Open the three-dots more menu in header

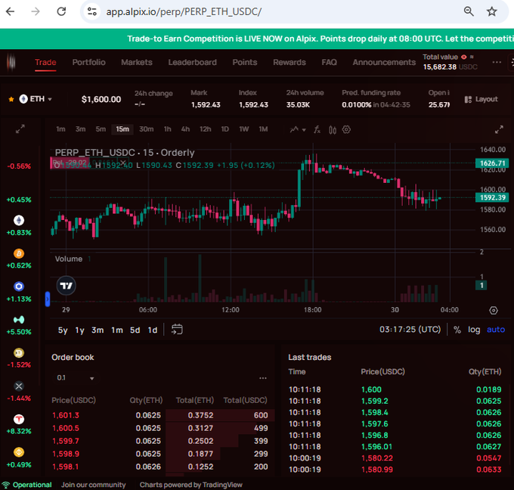497,62
